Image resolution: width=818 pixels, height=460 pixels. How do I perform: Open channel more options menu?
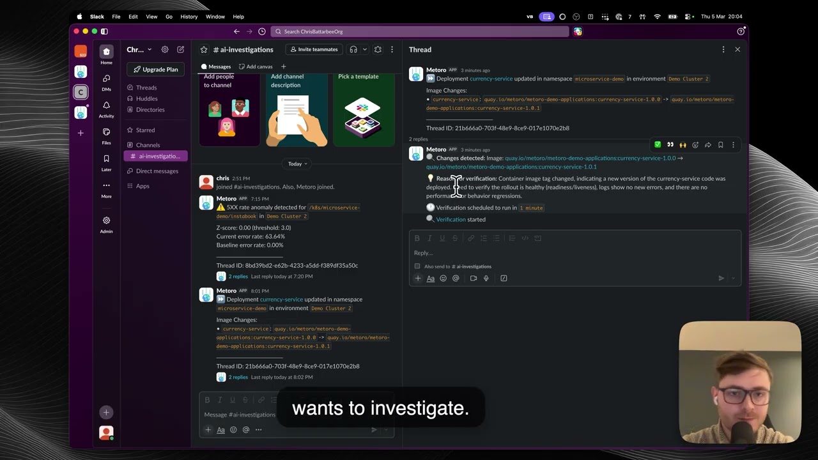coord(392,49)
